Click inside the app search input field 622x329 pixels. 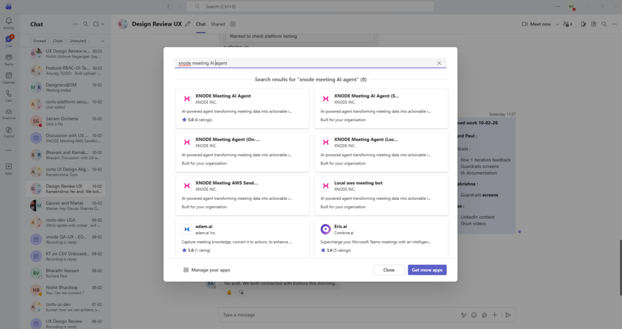pyautogui.click(x=304, y=63)
